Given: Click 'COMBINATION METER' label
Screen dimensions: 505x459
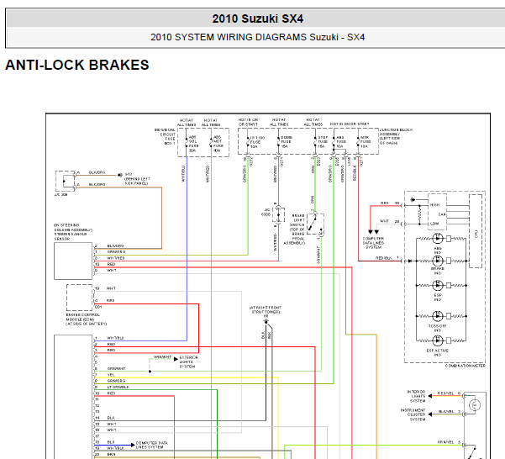Looking at the screenshot, I should point(465,366).
